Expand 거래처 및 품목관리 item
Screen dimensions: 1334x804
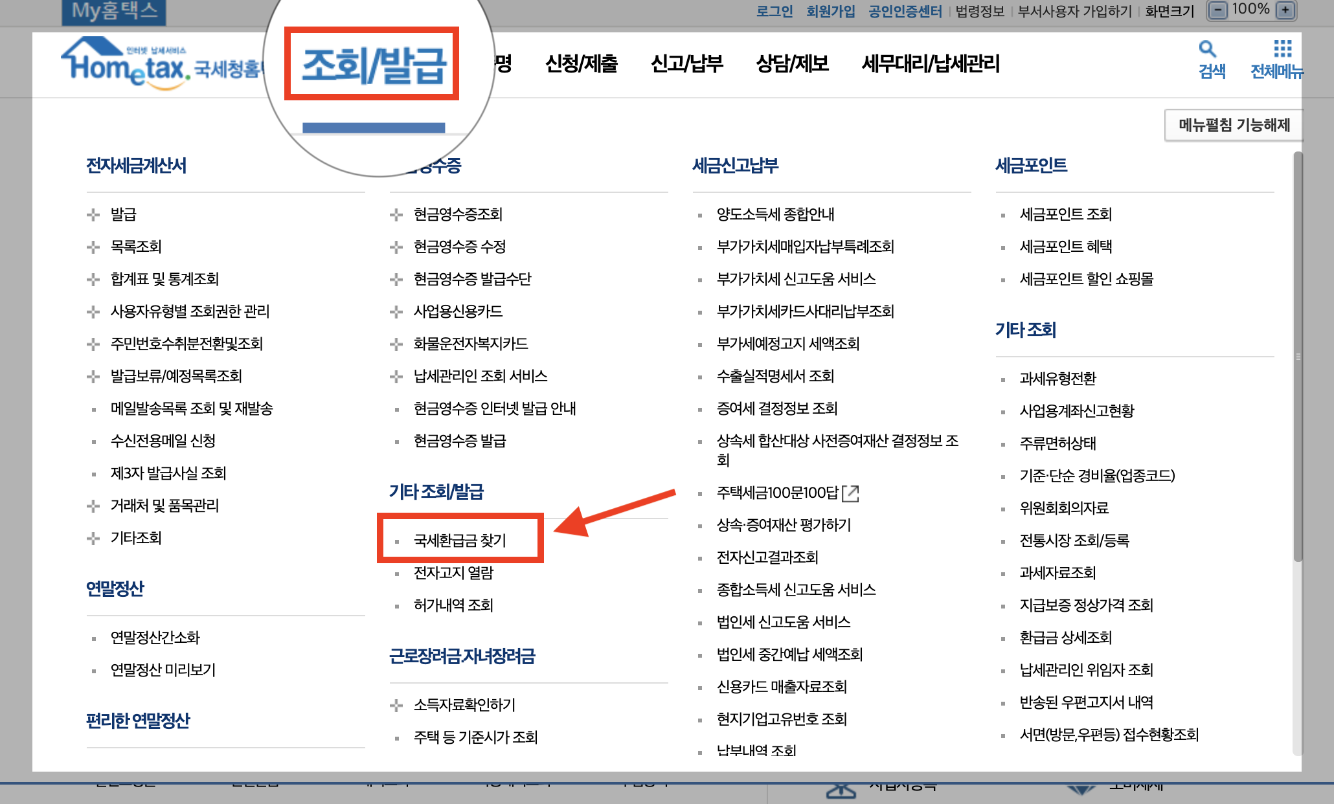[93, 506]
